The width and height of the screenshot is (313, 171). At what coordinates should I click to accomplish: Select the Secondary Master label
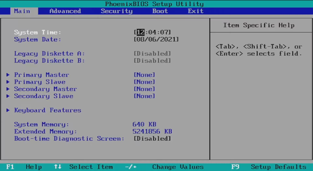pos(46,89)
